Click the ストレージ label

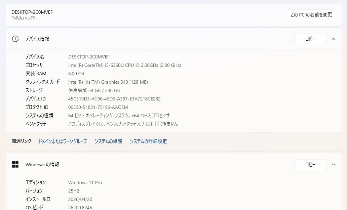tap(34, 90)
